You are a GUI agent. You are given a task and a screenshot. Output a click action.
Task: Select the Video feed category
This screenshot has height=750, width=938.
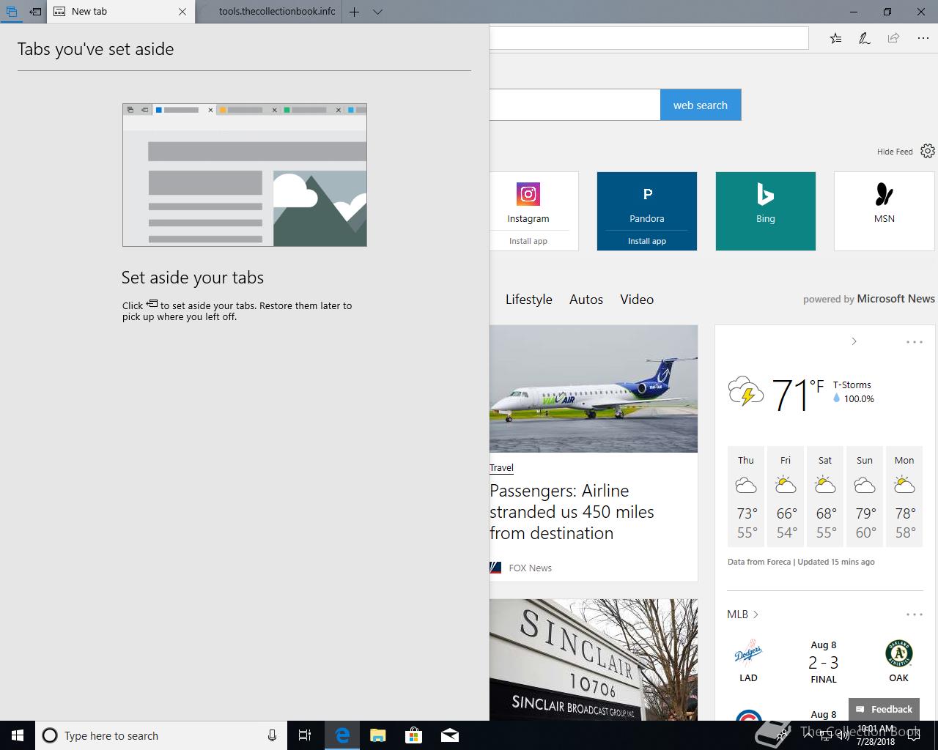[x=637, y=300]
